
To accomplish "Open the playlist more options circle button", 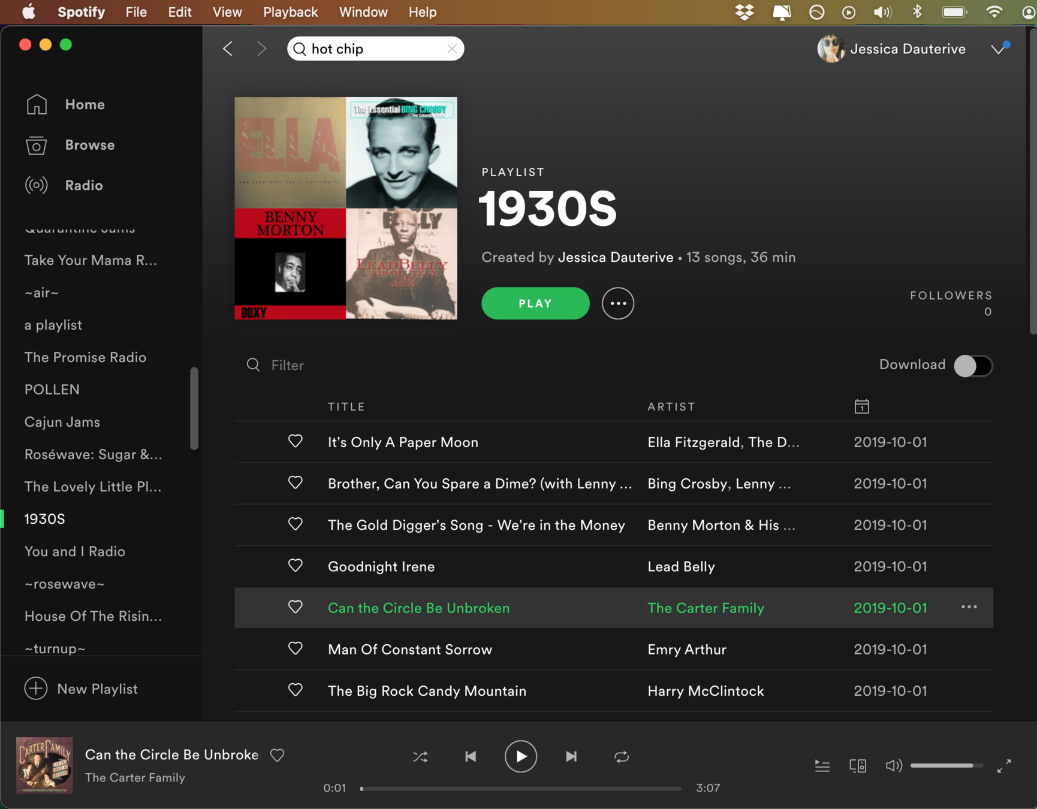I will click(x=618, y=303).
